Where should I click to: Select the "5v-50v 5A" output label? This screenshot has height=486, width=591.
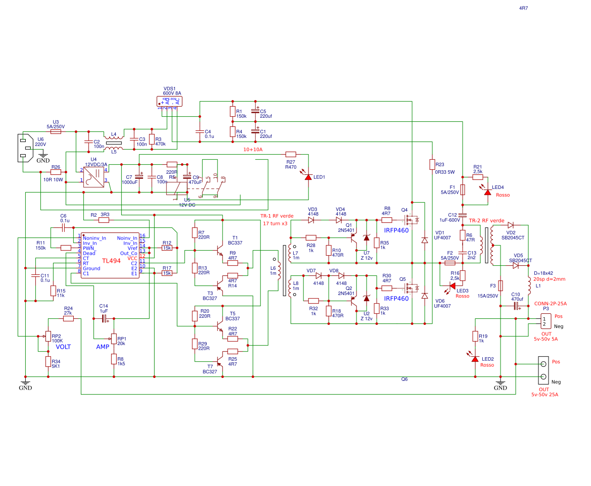[546, 338]
